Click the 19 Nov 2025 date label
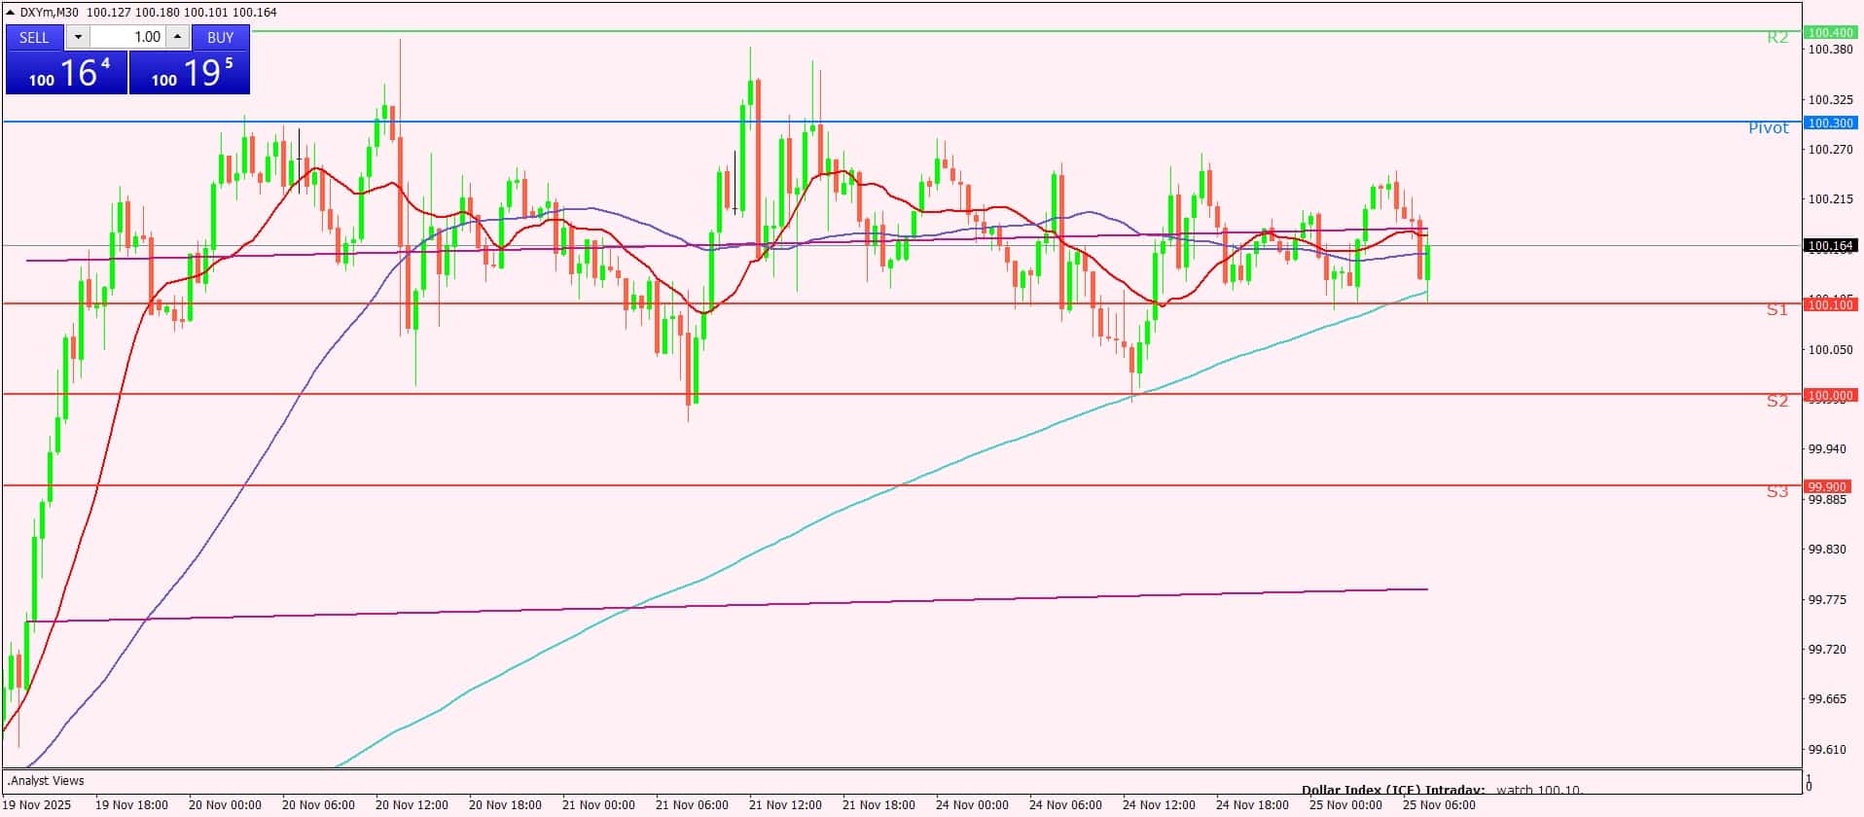The width and height of the screenshot is (1864, 817). pos(36,804)
